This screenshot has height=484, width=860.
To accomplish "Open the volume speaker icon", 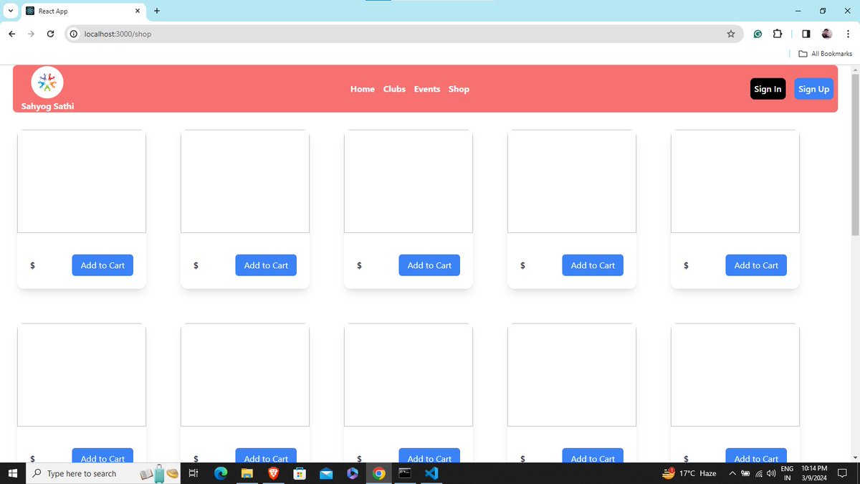I will 771,473.
